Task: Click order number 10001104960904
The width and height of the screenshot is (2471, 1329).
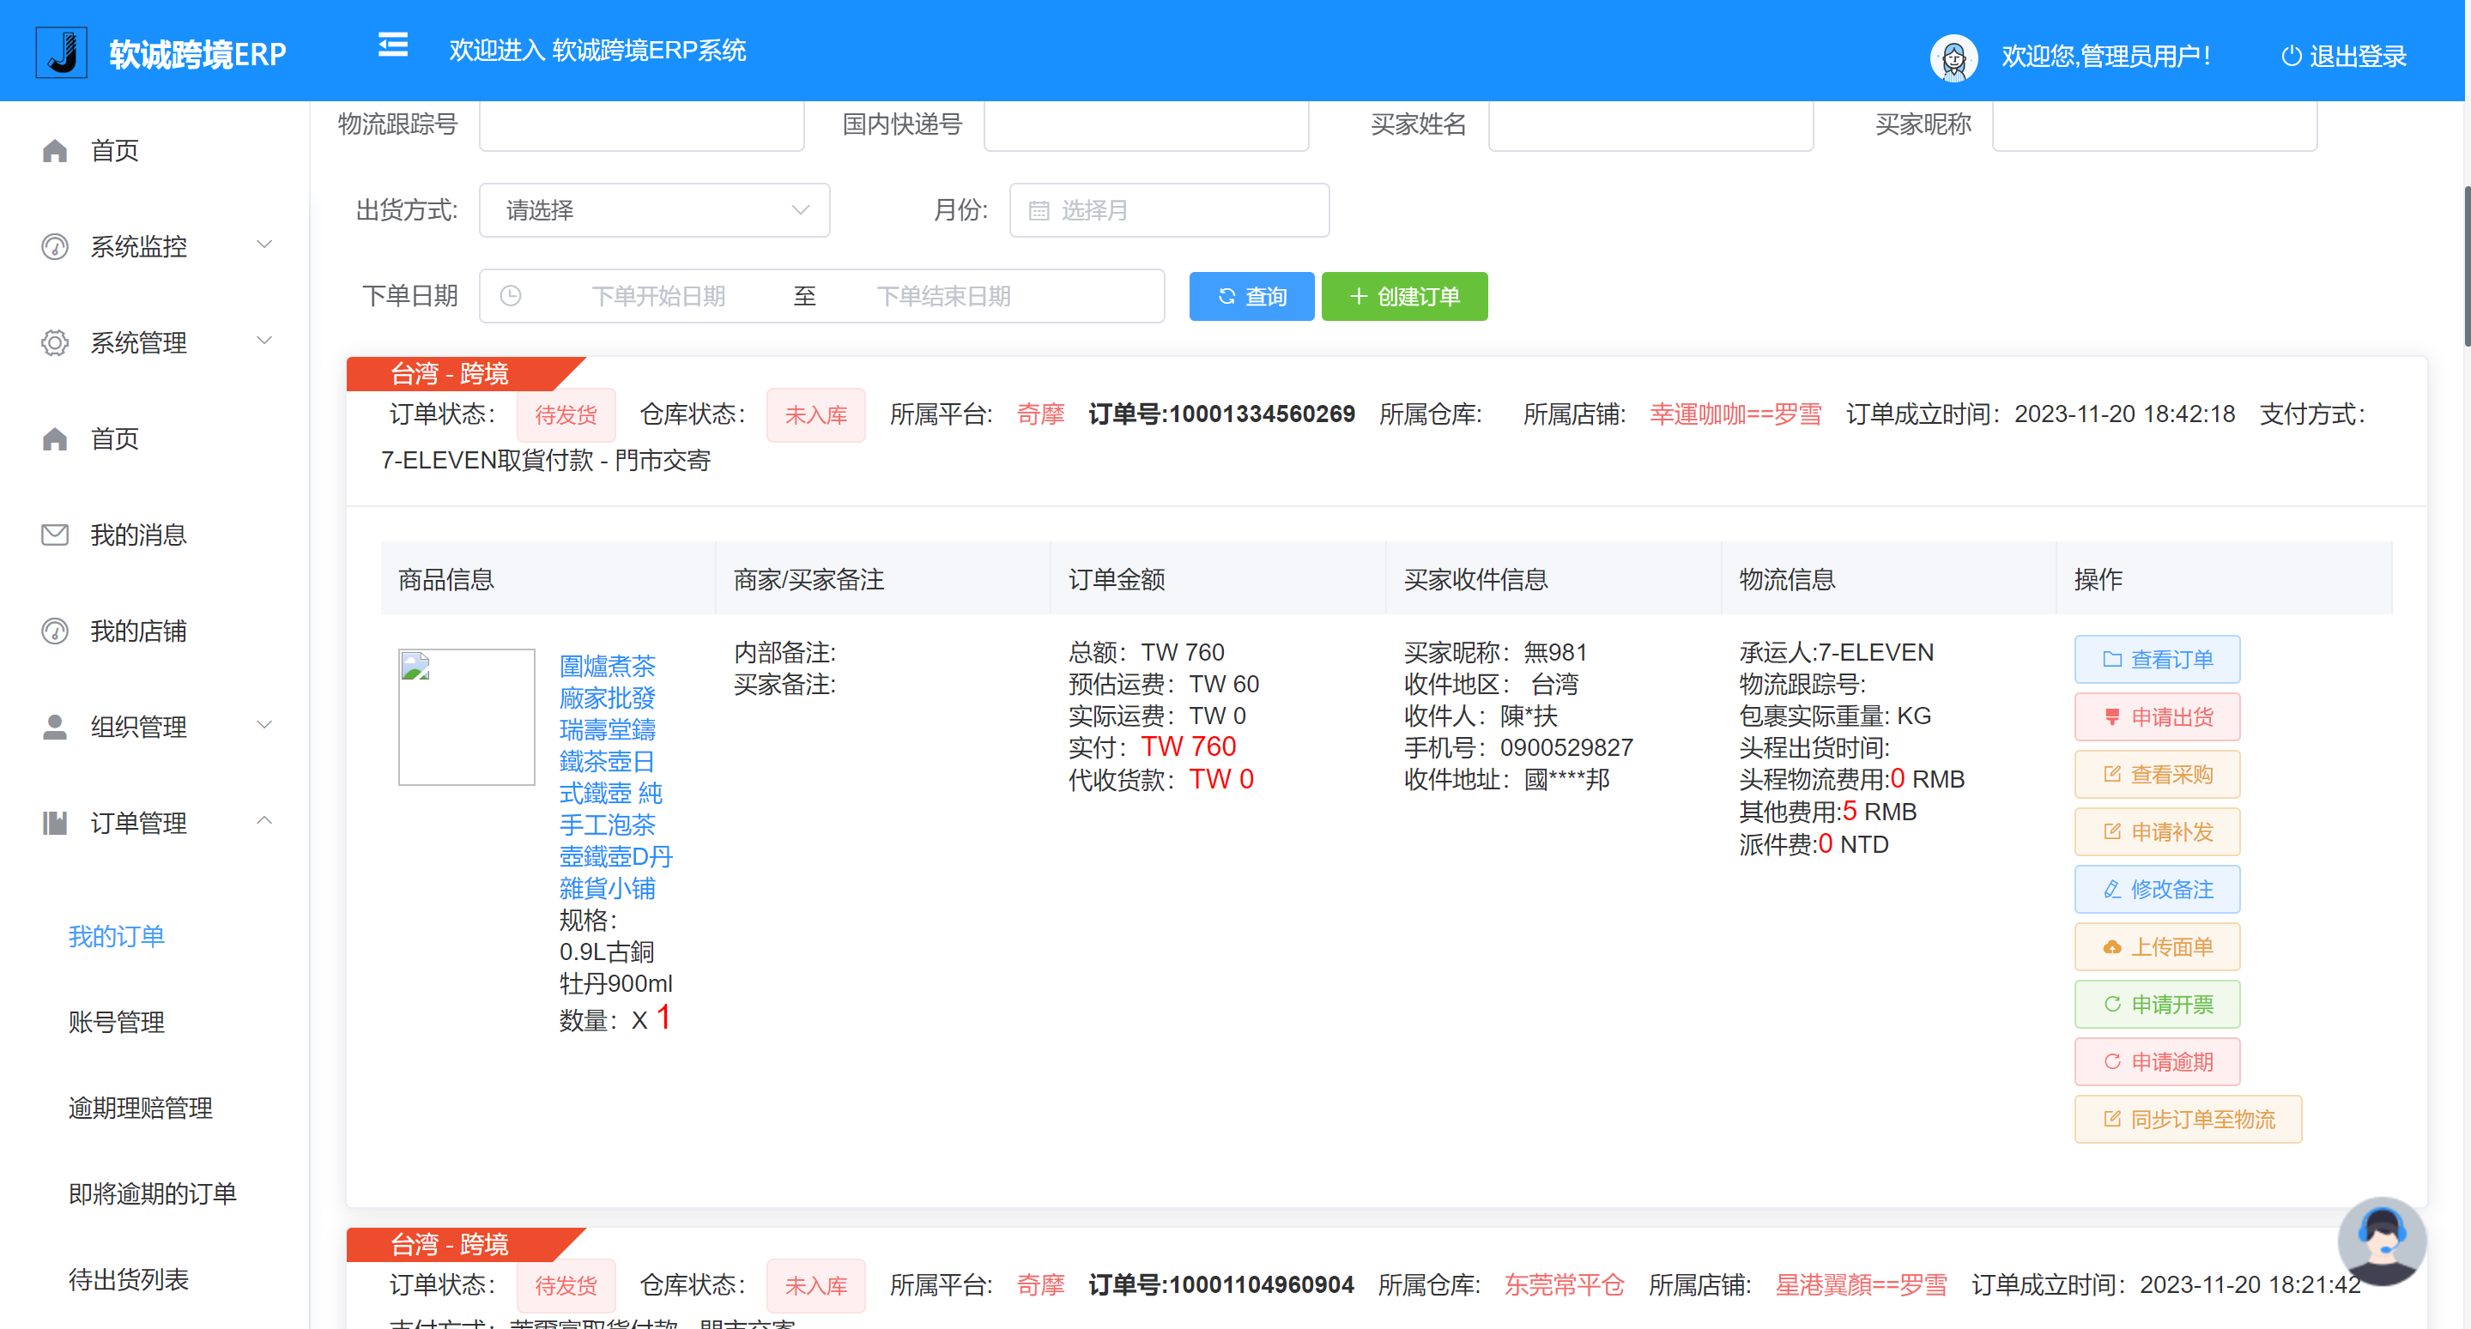Action: tap(1262, 1285)
